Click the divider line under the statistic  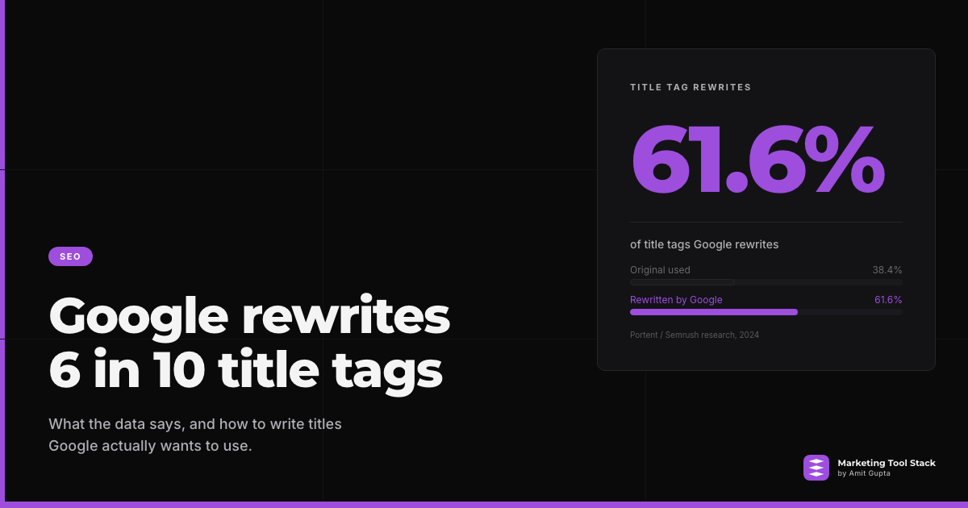766,222
